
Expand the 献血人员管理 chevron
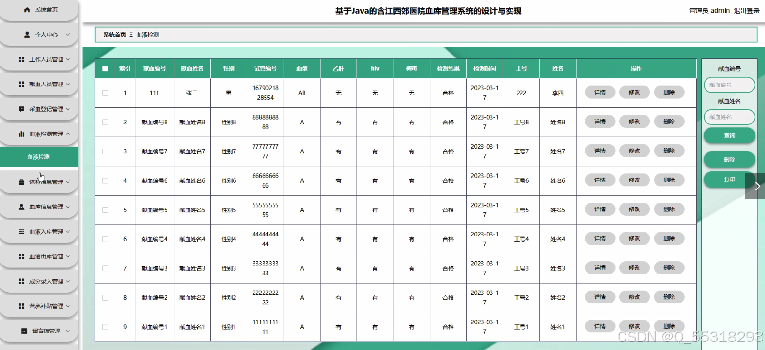tap(68, 84)
